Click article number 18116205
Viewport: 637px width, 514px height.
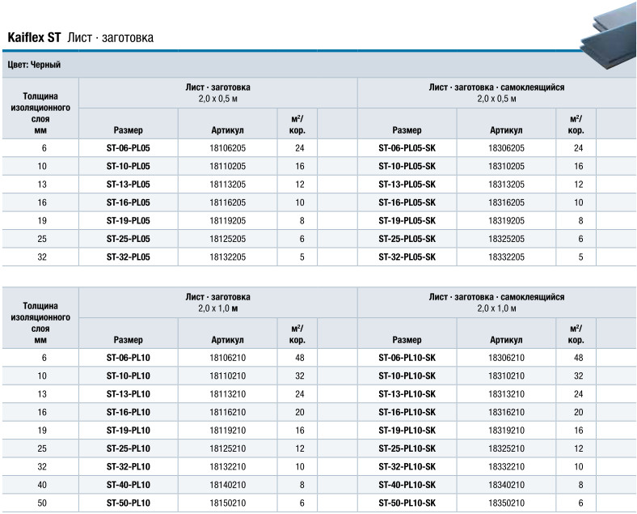(227, 202)
